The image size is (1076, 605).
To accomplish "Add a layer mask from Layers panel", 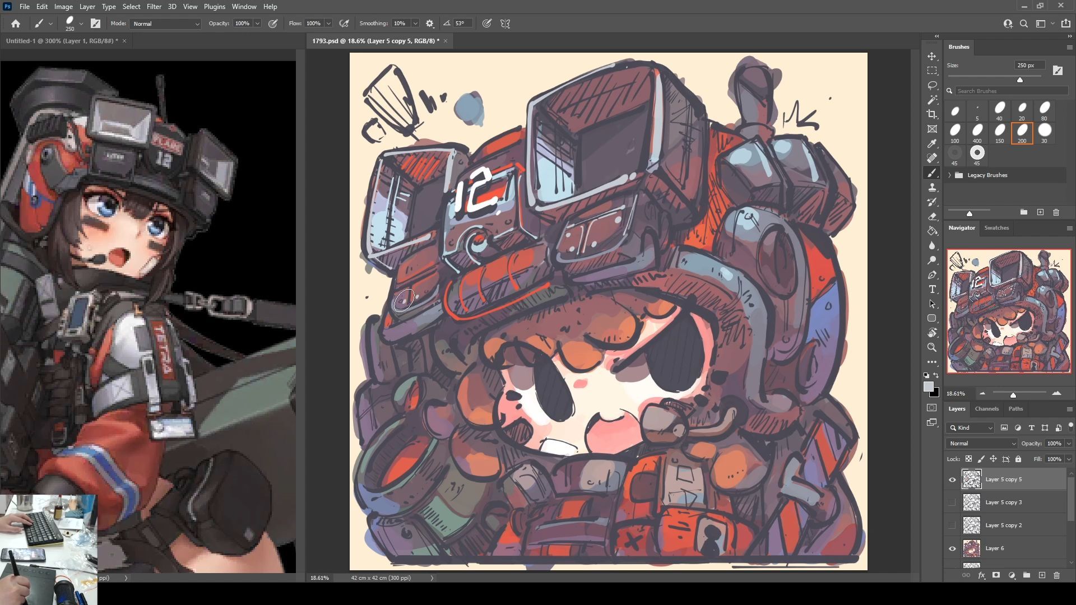I will pyautogui.click(x=996, y=575).
